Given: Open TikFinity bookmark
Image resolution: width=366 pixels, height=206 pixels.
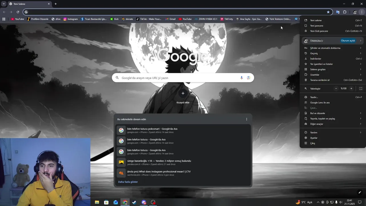Looking at the screenshot, I should click(226, 19).
